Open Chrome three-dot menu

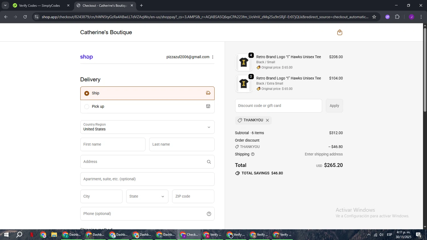click(421, 17)
